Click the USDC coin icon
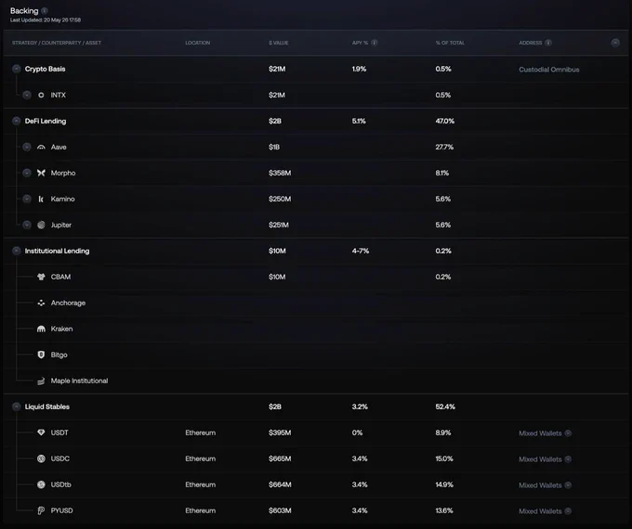 coord(41,458)
